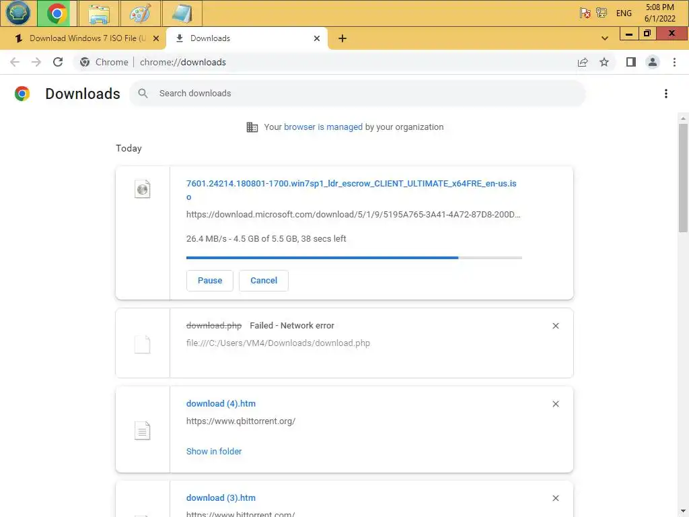Go forward with the browser forward arrow
The image size is (689, 517).
pyautogui.click(x=36, y=62)
